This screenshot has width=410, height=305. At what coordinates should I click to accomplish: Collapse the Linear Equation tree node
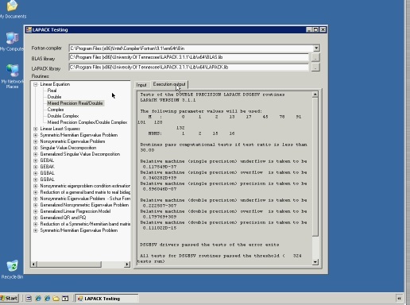pyautogui.click(x=35, y=84)
